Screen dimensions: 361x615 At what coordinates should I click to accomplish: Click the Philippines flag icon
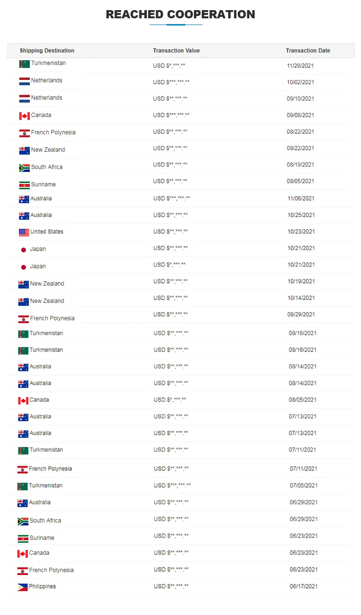[x=23, y=587]
